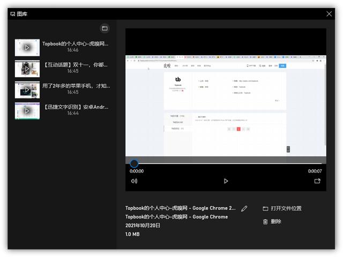Mute the video volume speaker icon

[134, 181]
